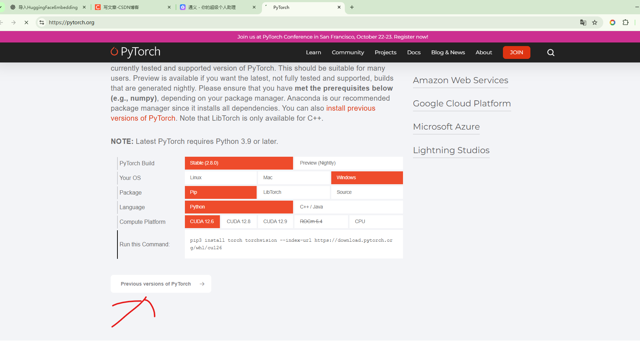Select CUDA 12.6 compute platform
This screenshot has height=347, width=640.
point(202,222)
